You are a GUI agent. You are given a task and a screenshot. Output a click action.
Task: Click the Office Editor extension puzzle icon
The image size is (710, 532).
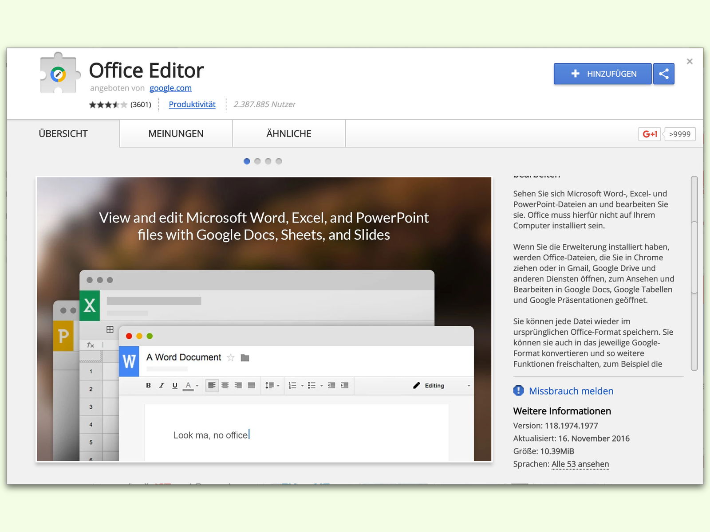(x=60, y=73)
